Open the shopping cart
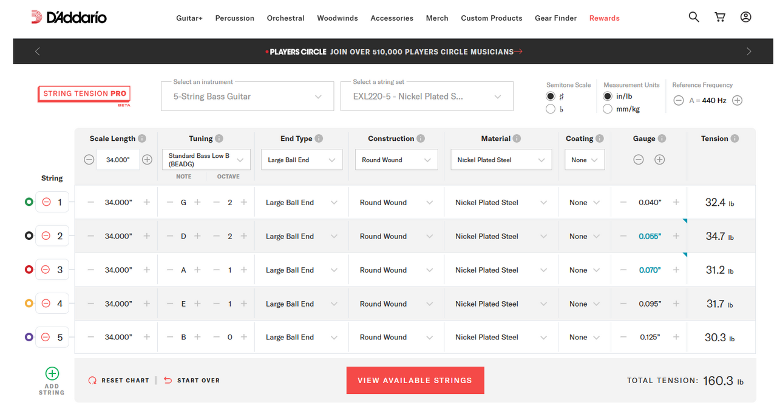The height and width of the screenshot is (411, 777). [x=720, y=17]
